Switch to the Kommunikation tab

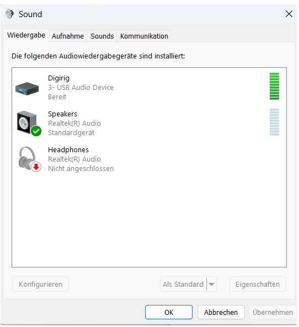pyautogui.click(x=144, y=36)
